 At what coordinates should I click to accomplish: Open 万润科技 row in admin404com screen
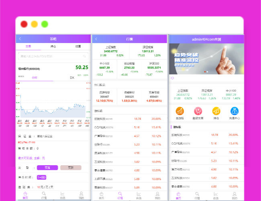click(x=206, y=178)
